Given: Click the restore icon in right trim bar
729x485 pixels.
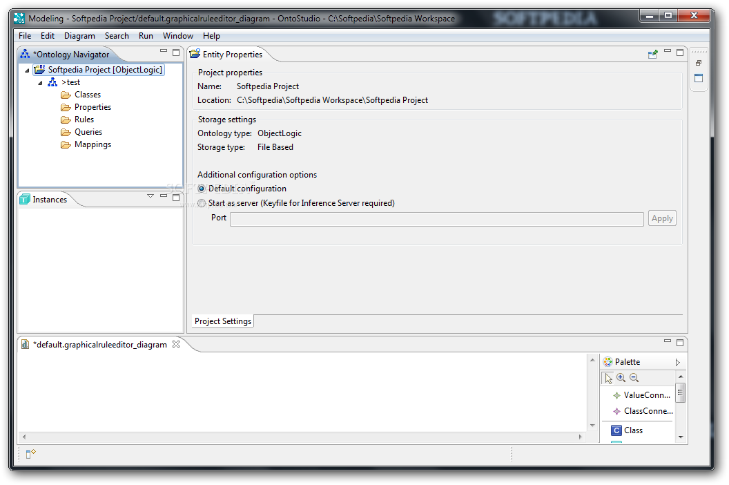Looking at the screenshot, I should [x=699, y=63].
